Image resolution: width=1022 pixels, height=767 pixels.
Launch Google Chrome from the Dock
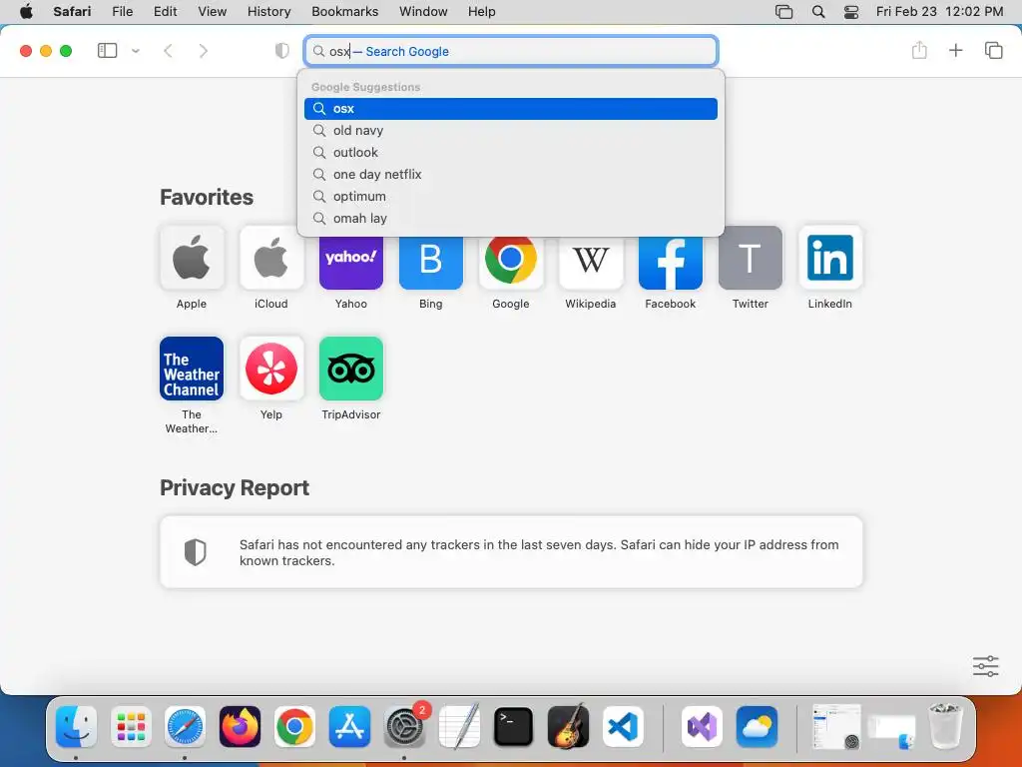pyautogui.click(x=294, y=726)
